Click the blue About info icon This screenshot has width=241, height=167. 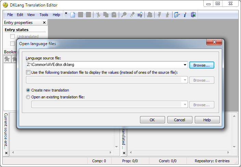[185, 15]
